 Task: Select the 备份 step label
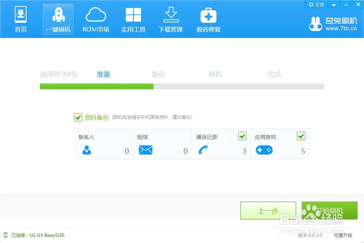pyautogui.click(x=158, y=74)
